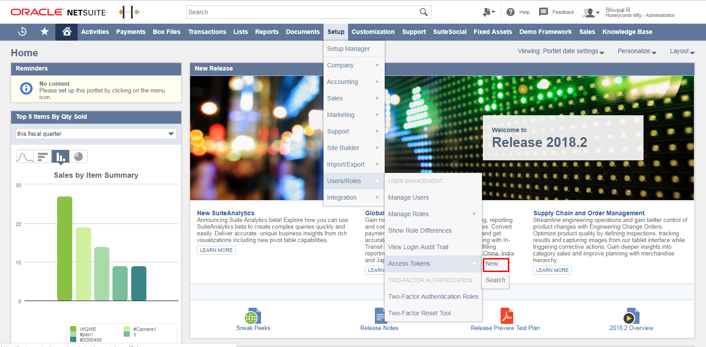706x347 pixels.
Task: Expand the Personalize dropdown
Action: point(637,51)
